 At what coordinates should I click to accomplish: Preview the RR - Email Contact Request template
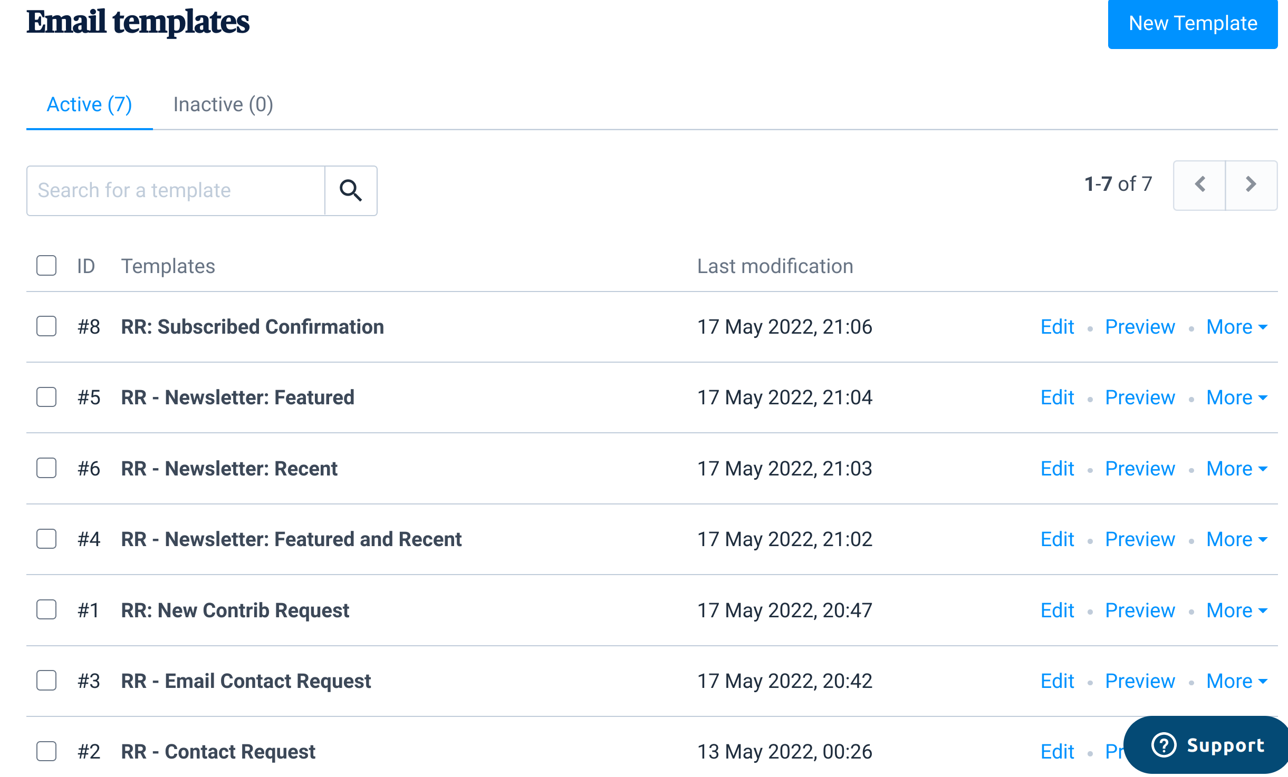[x=1140, y=681]
